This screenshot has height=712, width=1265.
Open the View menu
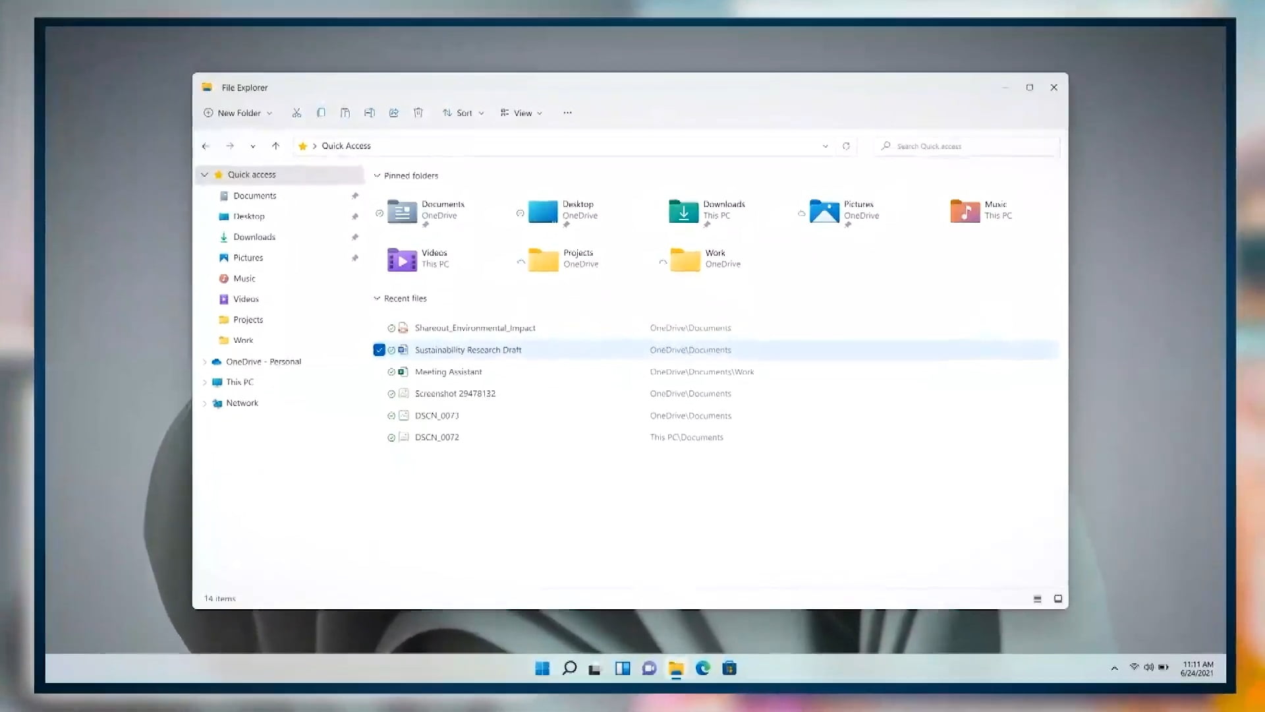click(522, 113)
